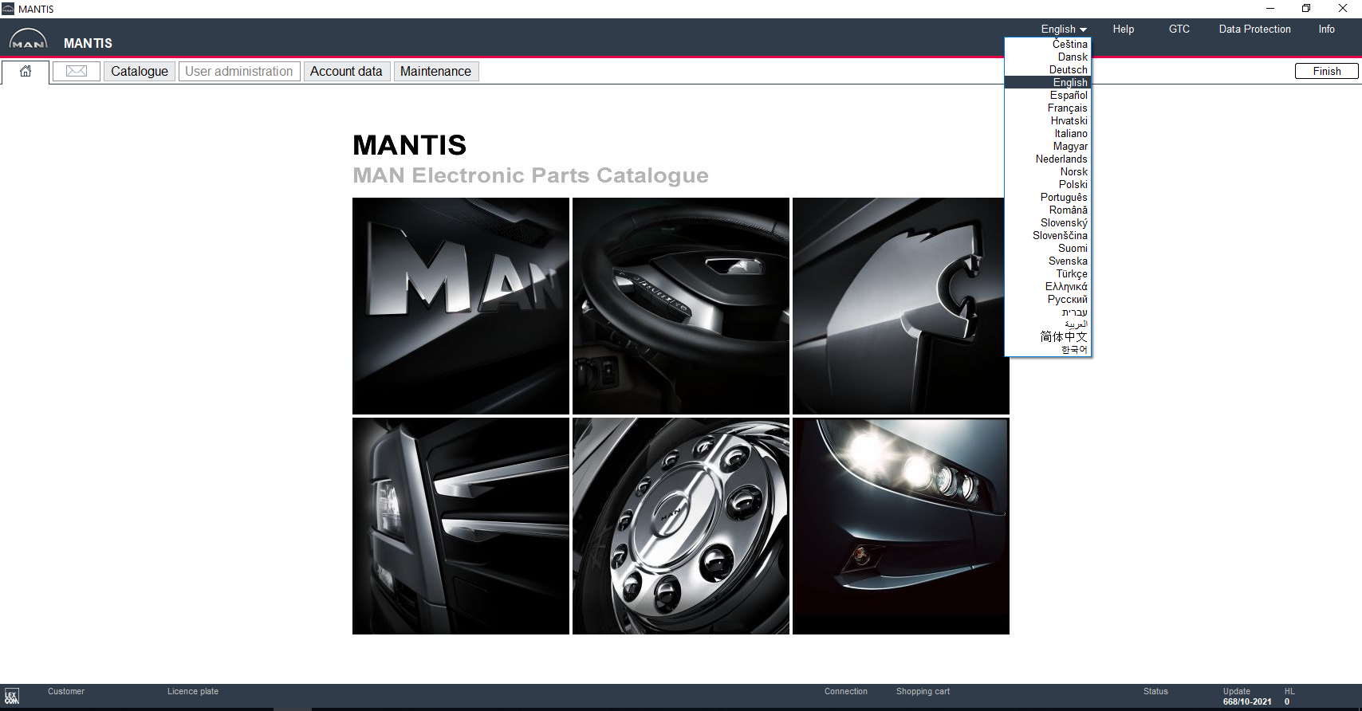Image resolution: width=1362 pixels, height=711 pixels.
Task: Choose Ελληνικά language
Action: click(x=1048, y=286)
